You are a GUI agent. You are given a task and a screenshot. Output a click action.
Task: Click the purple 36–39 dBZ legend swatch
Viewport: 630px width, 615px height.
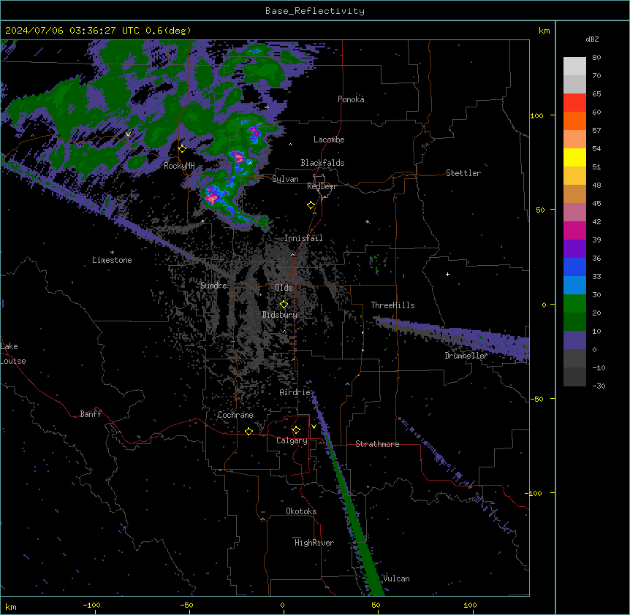pyautogui.click(x=574, y=248)
